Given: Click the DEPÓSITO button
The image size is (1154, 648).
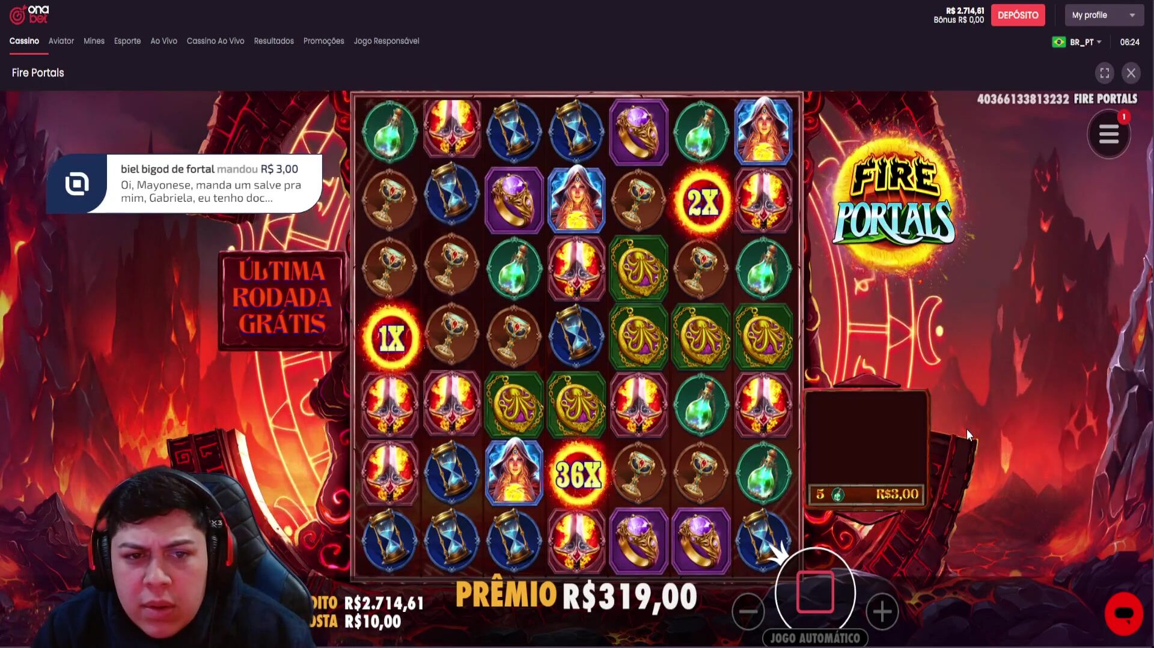Looking at the screenshot, I should tap(1018, 15).
